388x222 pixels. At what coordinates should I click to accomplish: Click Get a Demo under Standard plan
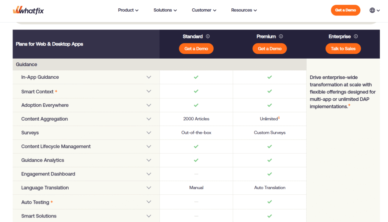click(x=196, y=48)
